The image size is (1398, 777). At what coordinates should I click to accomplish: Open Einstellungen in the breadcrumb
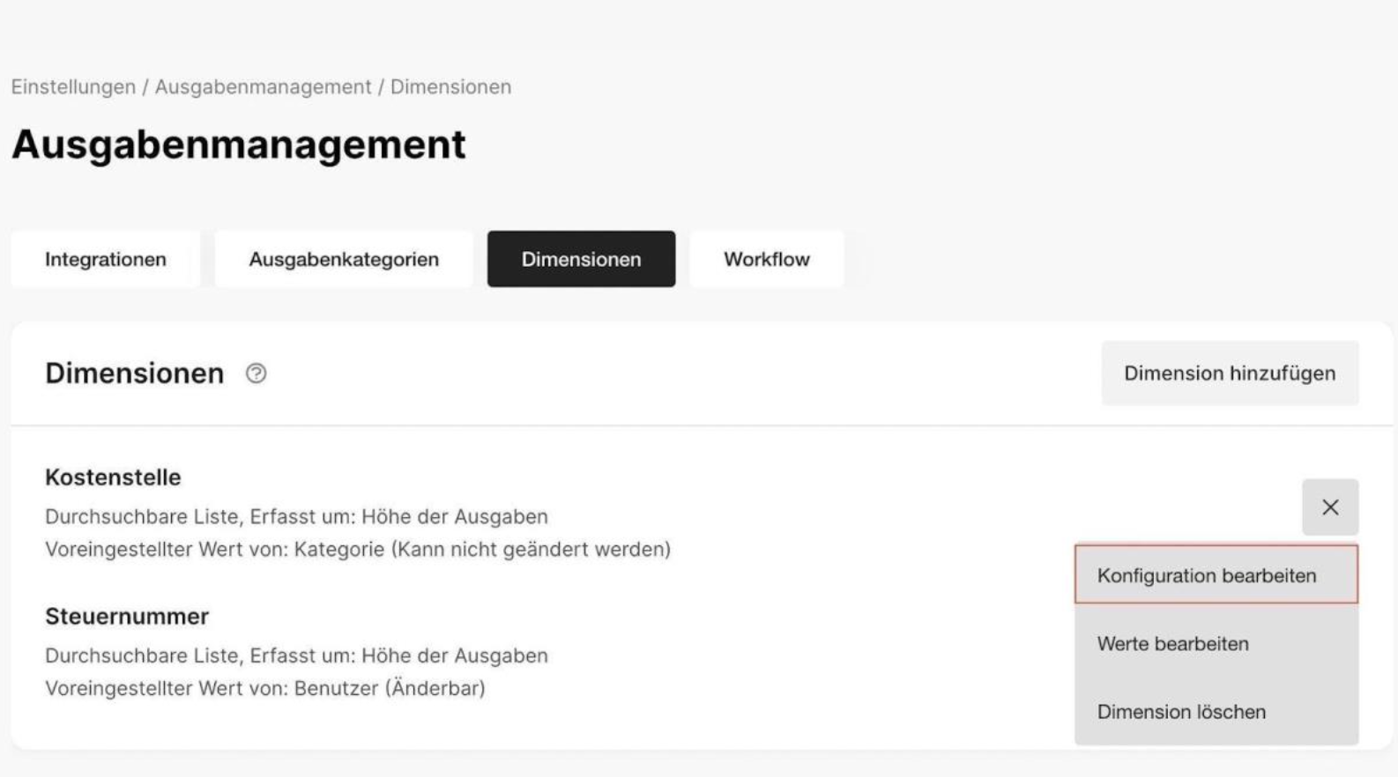tap(73, 87)
